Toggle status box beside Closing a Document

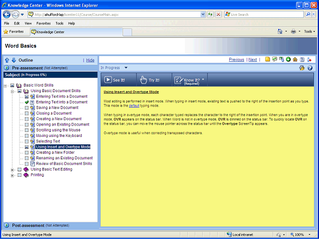[26, 113]
